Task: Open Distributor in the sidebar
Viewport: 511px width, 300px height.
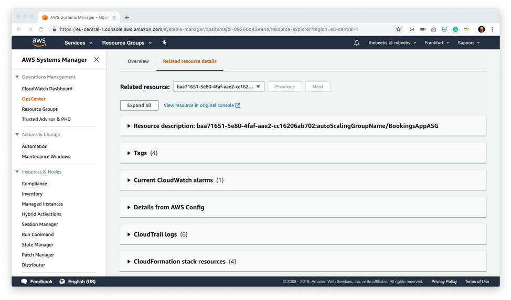Action: click(33, 265)
